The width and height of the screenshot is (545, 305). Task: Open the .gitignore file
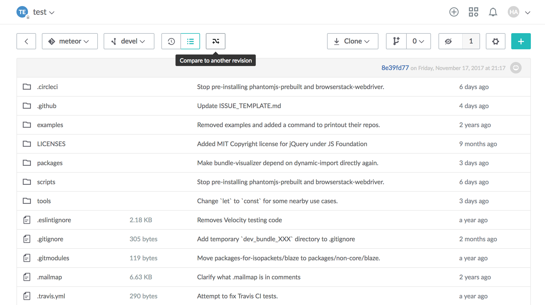[50, 239]
